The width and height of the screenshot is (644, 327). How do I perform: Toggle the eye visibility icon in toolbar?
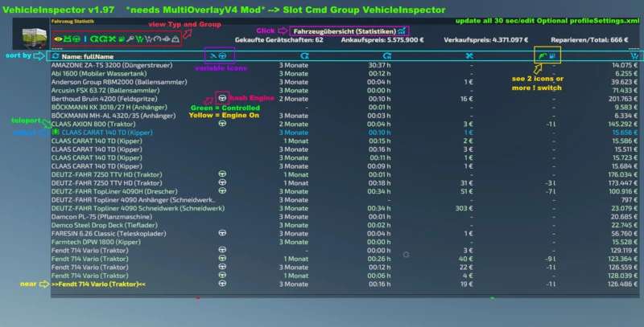point(59,39)
